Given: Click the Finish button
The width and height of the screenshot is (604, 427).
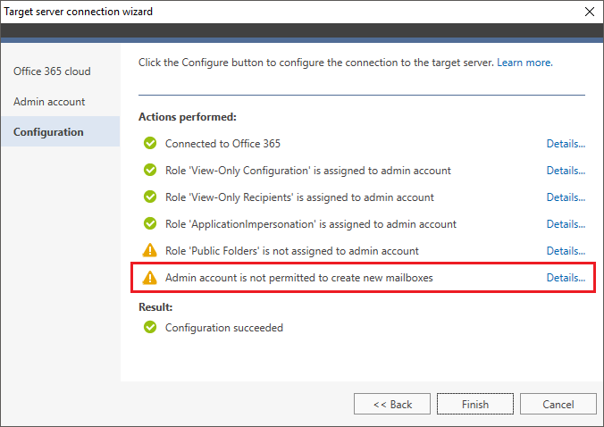Looking at the screenshot, I should [475, 404].
